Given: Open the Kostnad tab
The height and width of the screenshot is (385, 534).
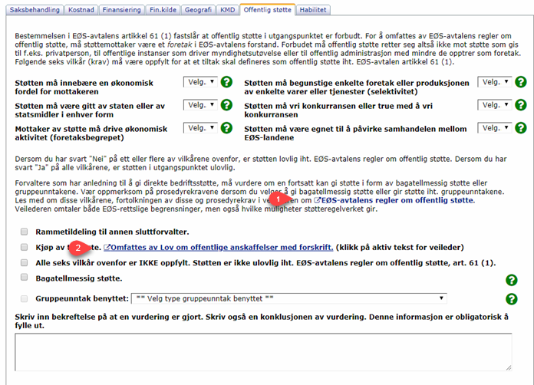Looking at the screenshot, I should point(81,10).
